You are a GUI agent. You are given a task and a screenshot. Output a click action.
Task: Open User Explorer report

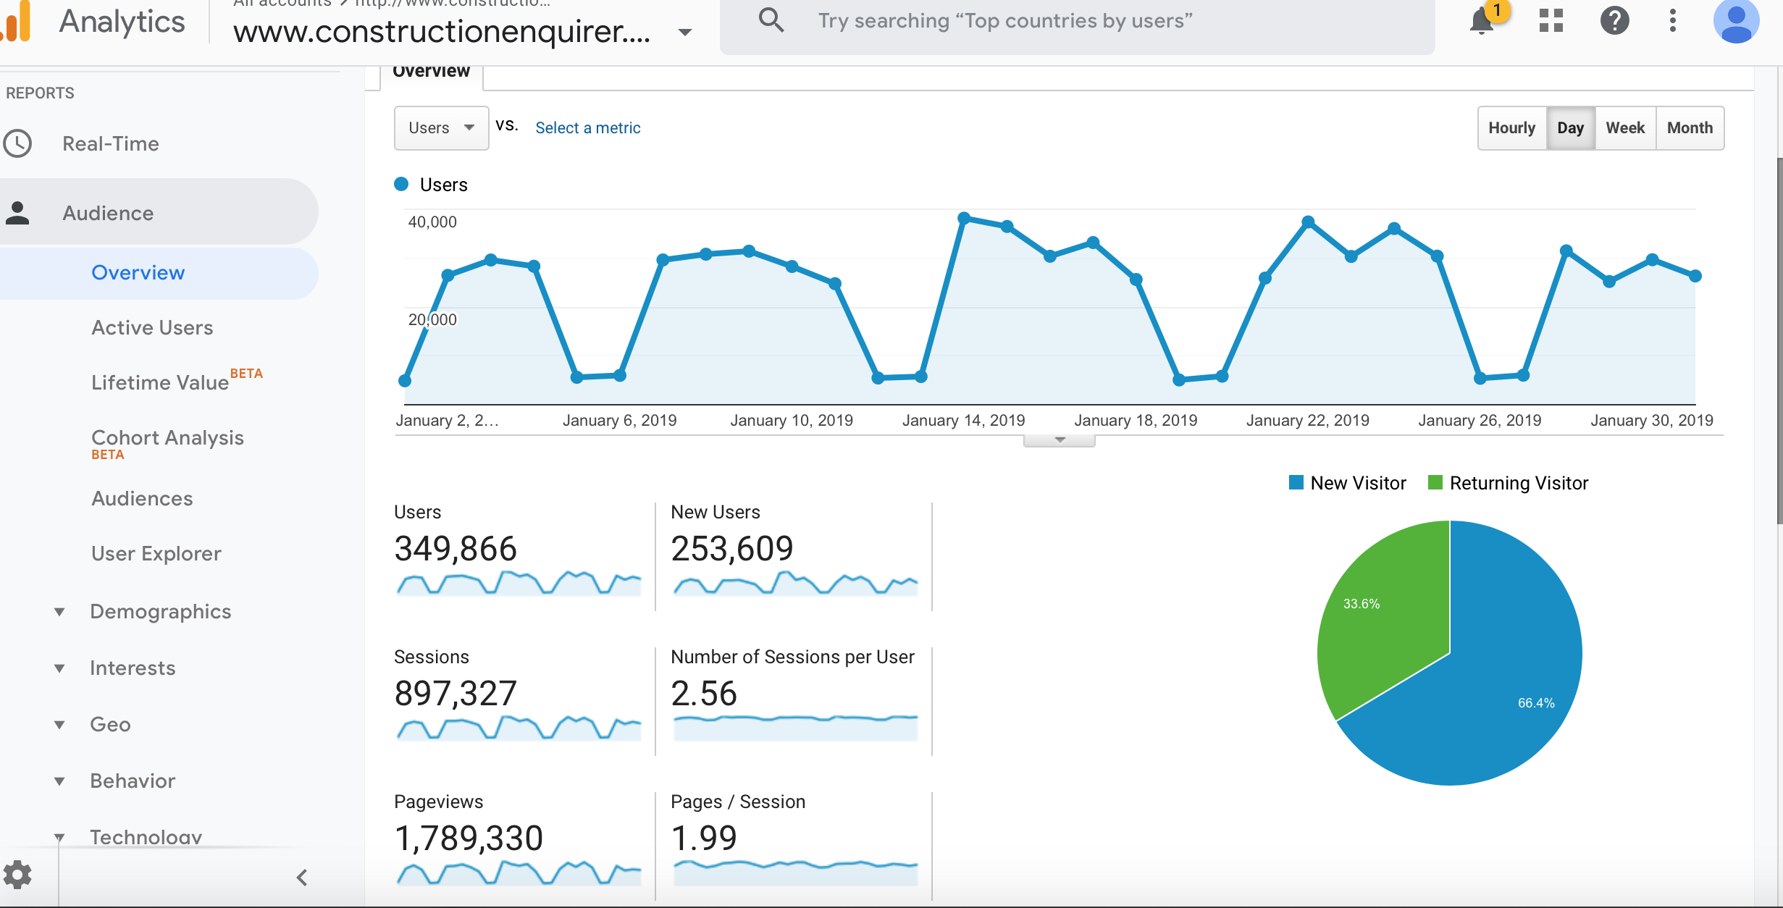coord(156,553)
